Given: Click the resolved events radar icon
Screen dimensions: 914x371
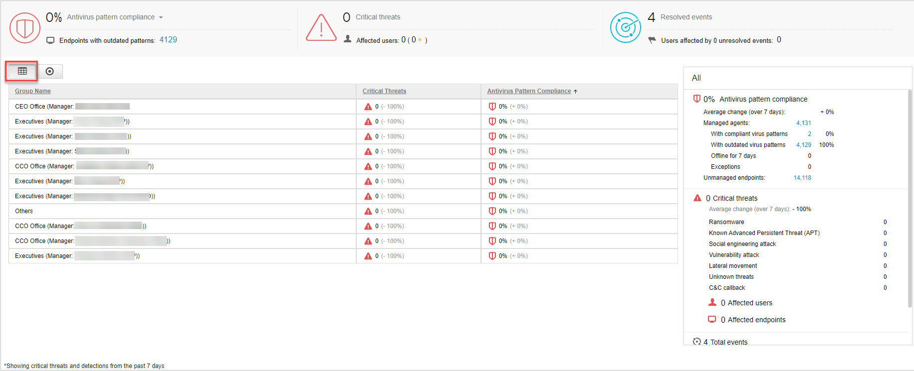Looking at the screenshot, I should coord(625,27).
